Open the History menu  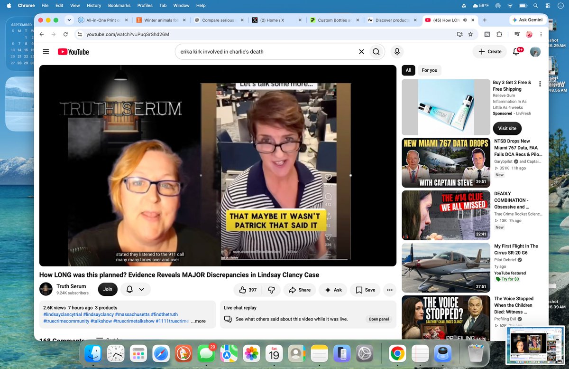coord(94,5)
